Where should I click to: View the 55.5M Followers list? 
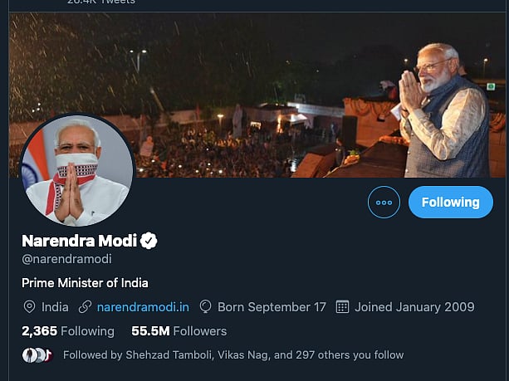pos(179,331)
